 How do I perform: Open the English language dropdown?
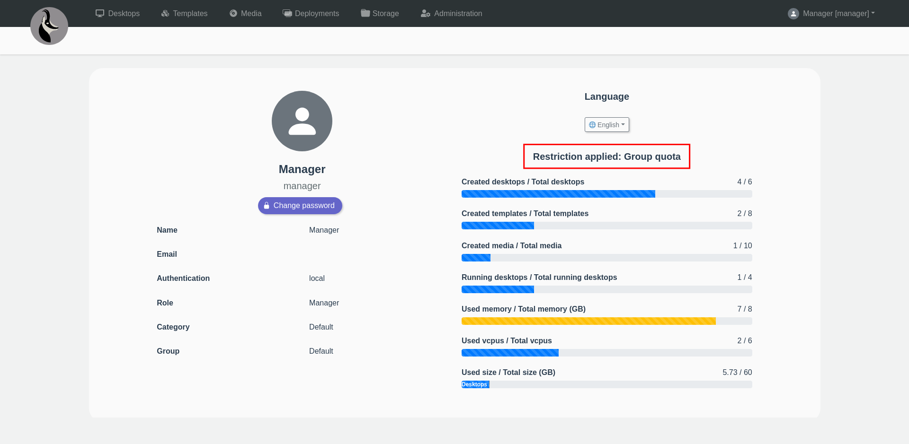click(x=607, y=125)
